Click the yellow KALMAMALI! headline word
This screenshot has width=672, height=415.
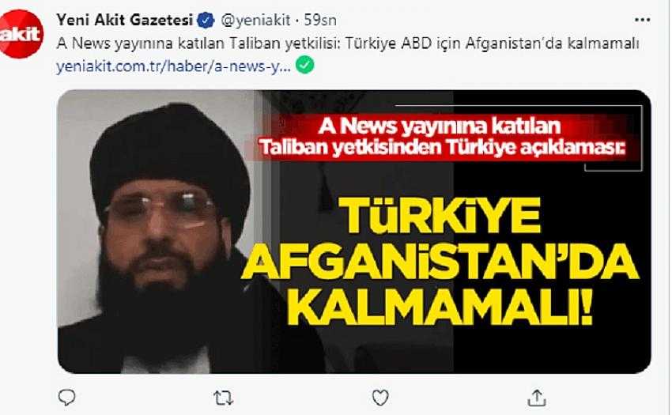coord(440,307)
